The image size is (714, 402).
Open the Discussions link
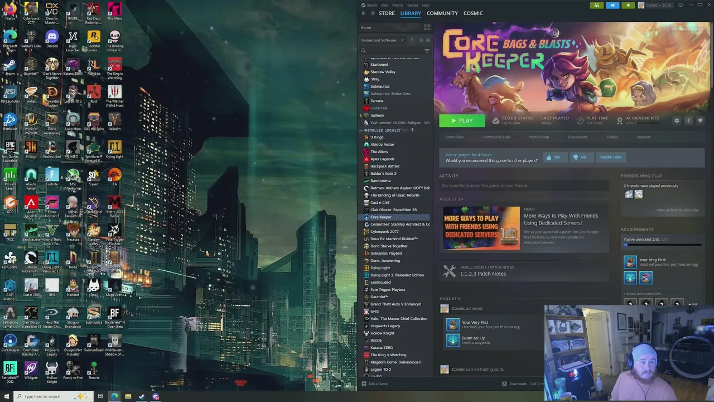click(x=577, y=137)
